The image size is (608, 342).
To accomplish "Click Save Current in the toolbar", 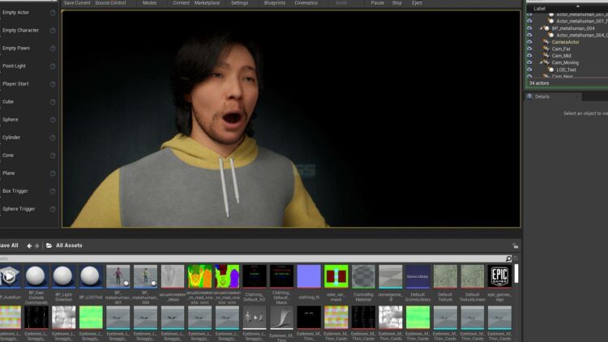I will 77,2.
